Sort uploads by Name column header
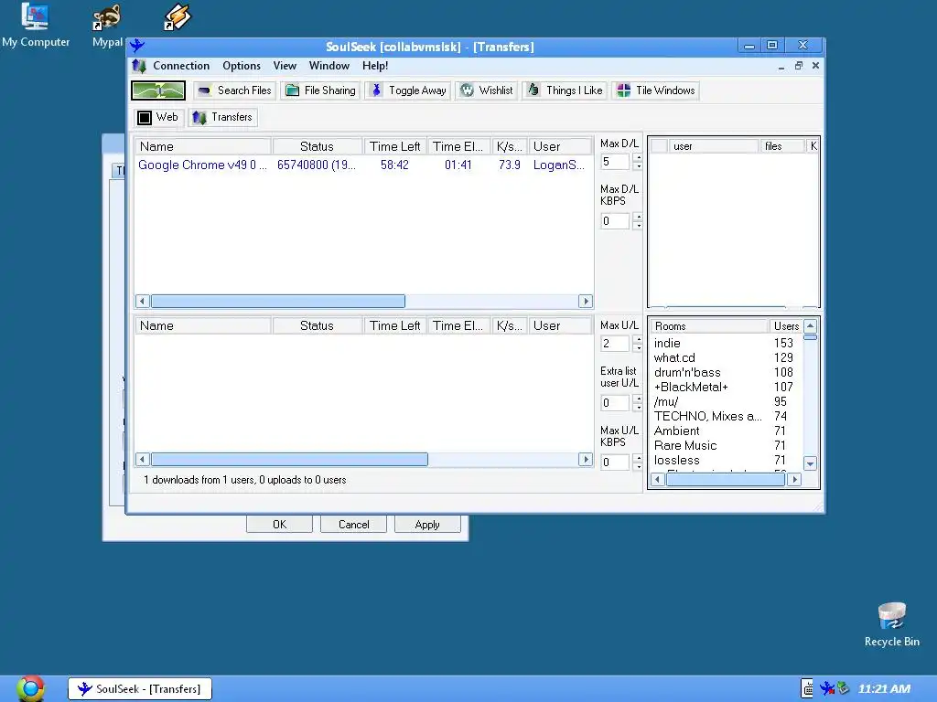This screenshot has height=702, width=937. 203,325
